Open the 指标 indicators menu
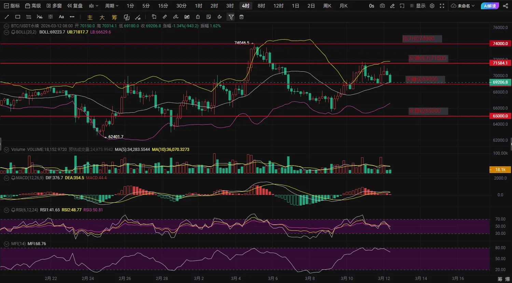The height and width of the screenshot is (283, 512). (x=12, y=6)
